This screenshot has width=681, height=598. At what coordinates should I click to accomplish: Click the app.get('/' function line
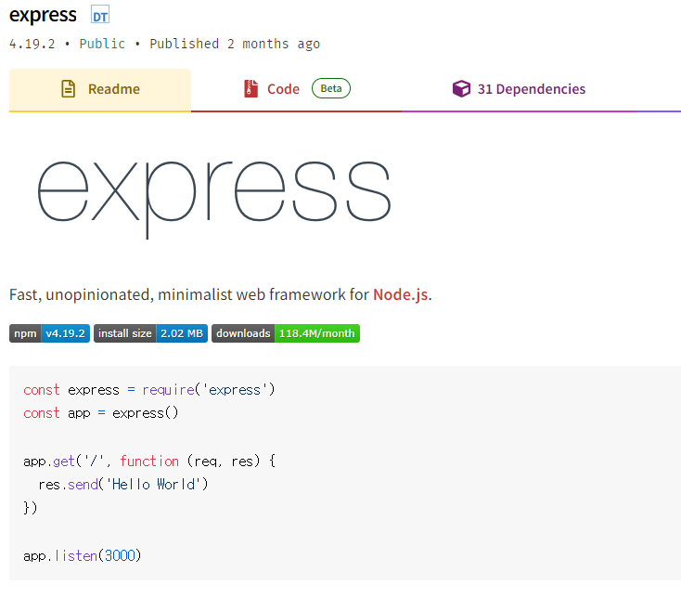149,461
